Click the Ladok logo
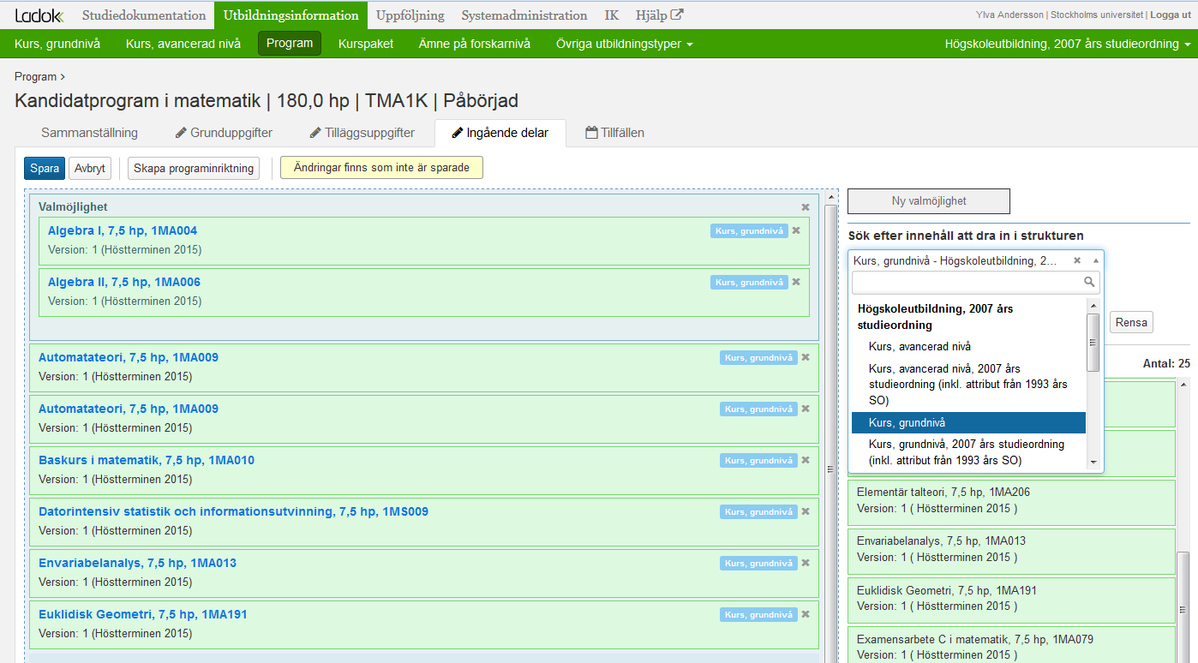This screenshot has width=1198, height=663. tap(39, 15)
